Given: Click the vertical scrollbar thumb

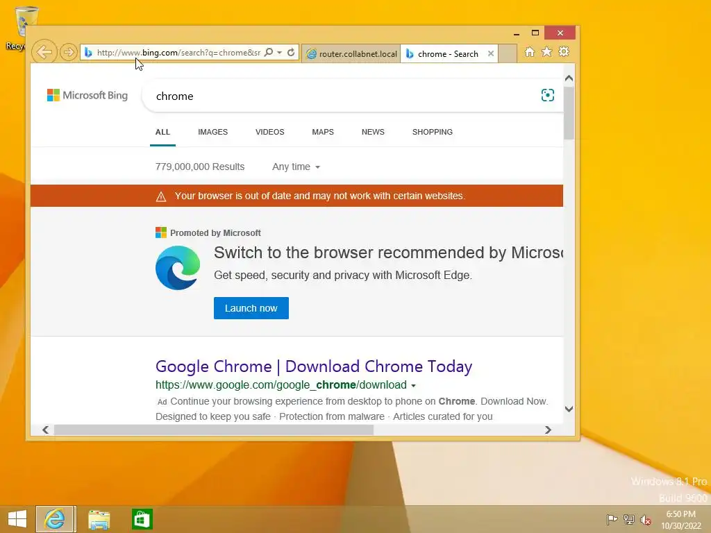Looking at the screenshot, I should click(569, 113).
